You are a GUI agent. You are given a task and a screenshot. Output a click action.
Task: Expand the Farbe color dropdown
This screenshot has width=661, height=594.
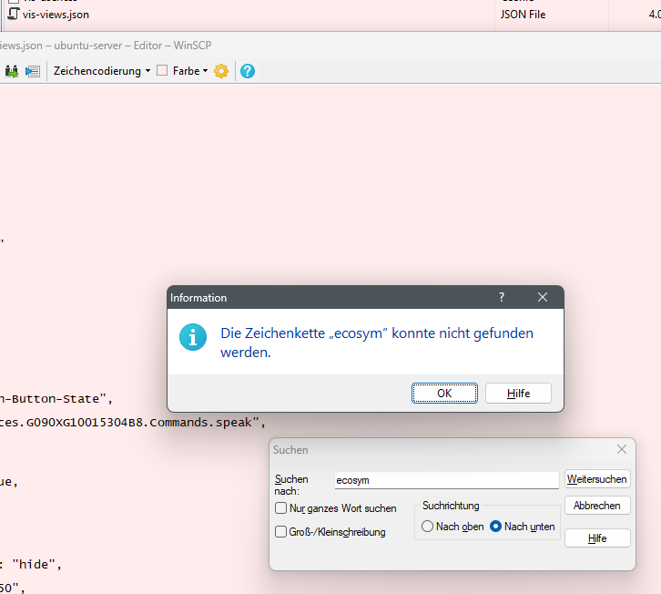(205, 71)
